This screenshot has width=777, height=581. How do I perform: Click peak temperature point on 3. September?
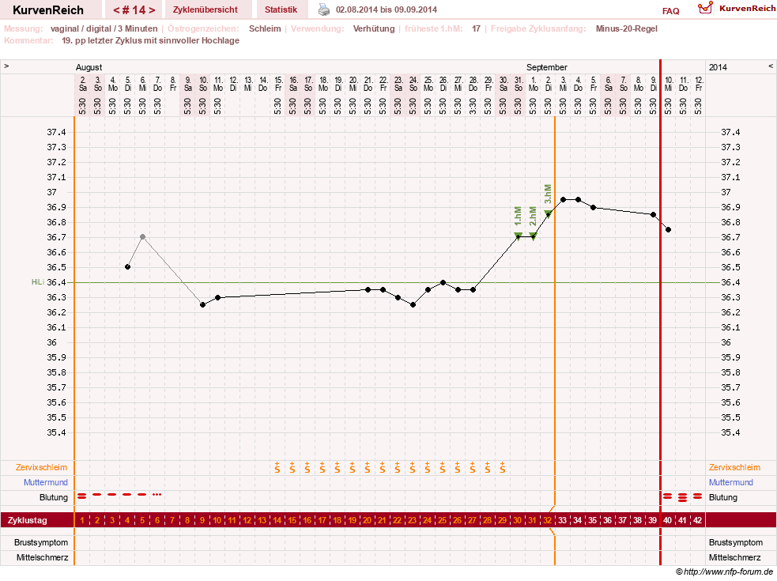pyautogui.click(x=563, y=199)
